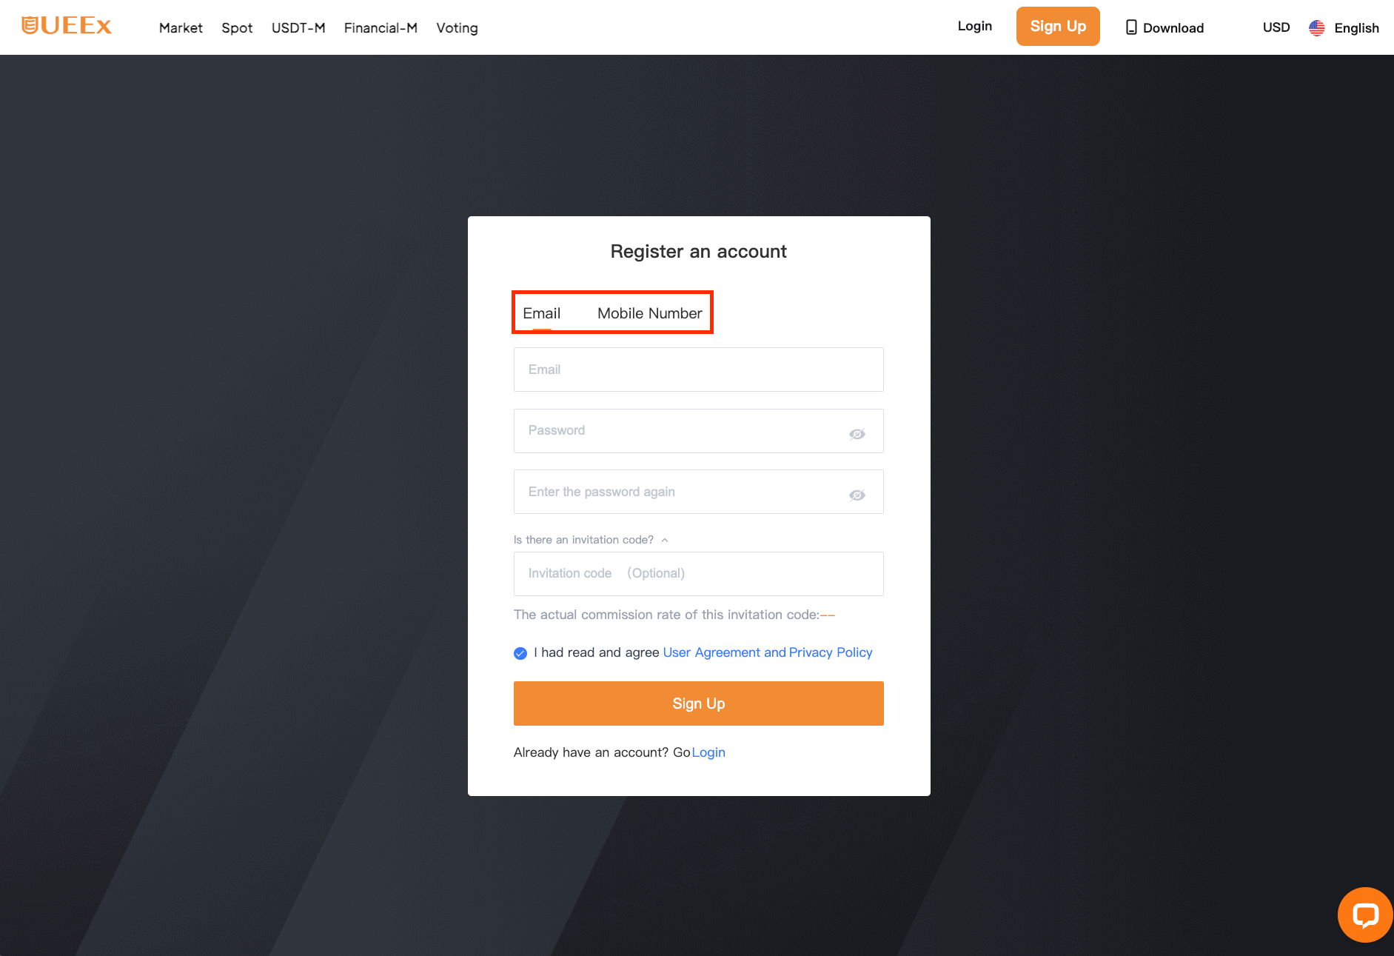Viewport: 1394px width, 956px height.
Task: Toggle password visibility eye icon
Action: pyautogui.click(x=857, y=434)
